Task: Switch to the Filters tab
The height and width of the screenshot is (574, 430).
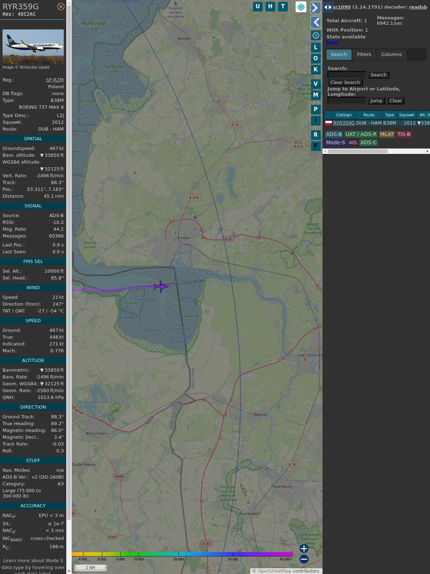Action: click(x=364, y=55)
